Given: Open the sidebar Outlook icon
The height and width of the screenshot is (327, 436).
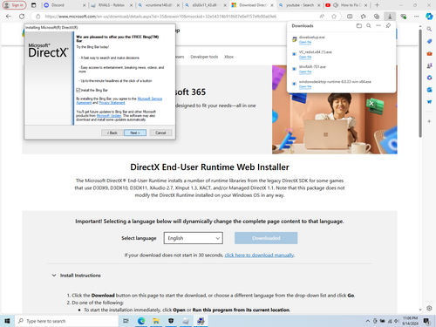Looking at the screenshot, I should pos(429,90).
